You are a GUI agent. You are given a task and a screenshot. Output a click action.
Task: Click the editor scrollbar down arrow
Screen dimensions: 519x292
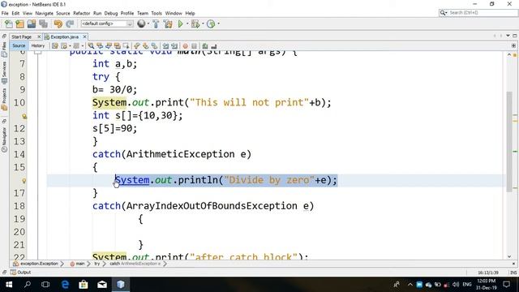coord(509,256)
